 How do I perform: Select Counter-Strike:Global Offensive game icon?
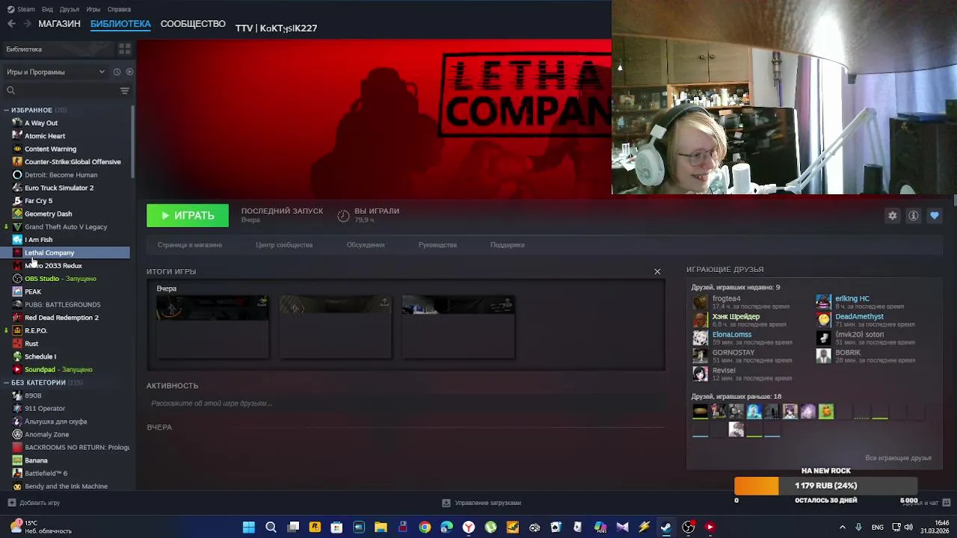click(x=17, y=161)
